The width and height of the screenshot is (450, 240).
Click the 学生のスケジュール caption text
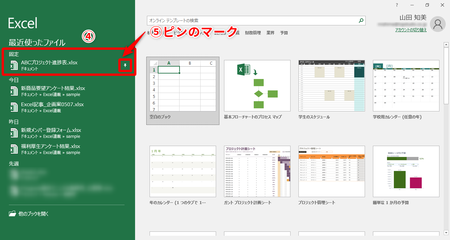[314, 117]
